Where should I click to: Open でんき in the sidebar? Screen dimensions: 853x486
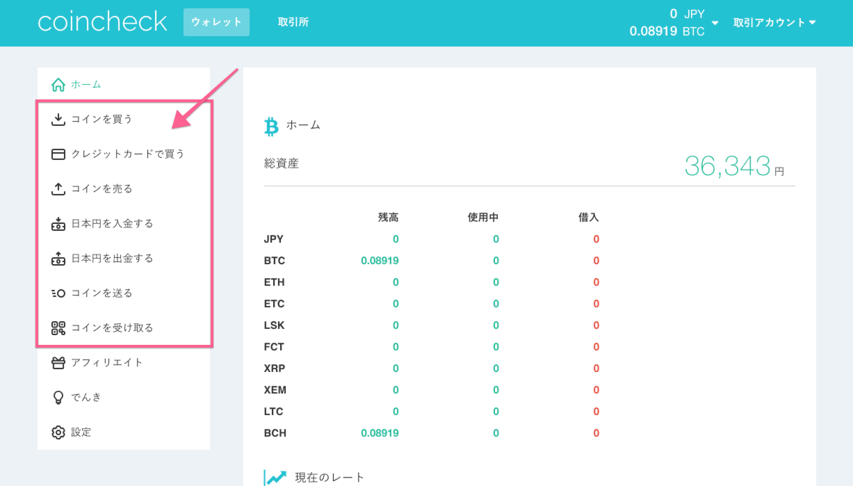tap(124, 398)
